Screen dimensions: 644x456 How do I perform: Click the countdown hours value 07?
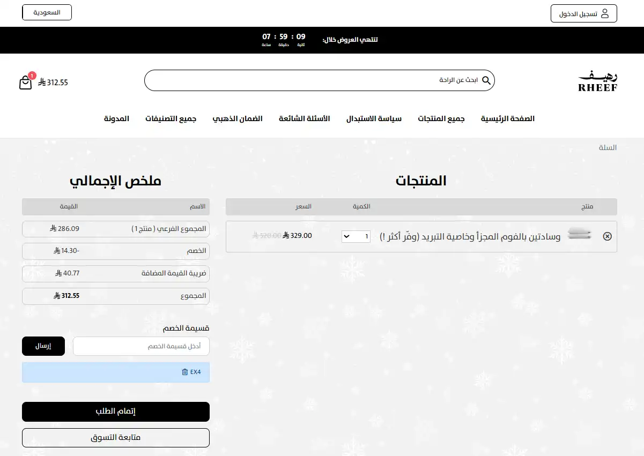267,36
